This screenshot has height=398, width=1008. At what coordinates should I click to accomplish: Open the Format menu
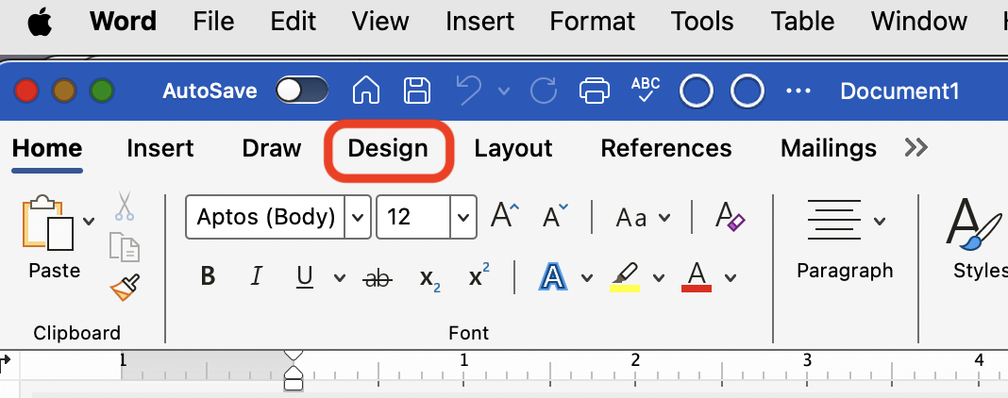tap(592, 22)
